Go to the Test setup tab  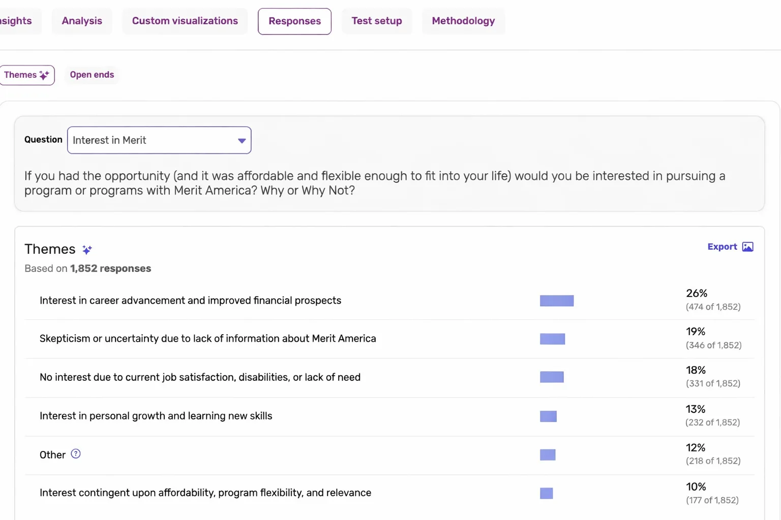[376, 21]
